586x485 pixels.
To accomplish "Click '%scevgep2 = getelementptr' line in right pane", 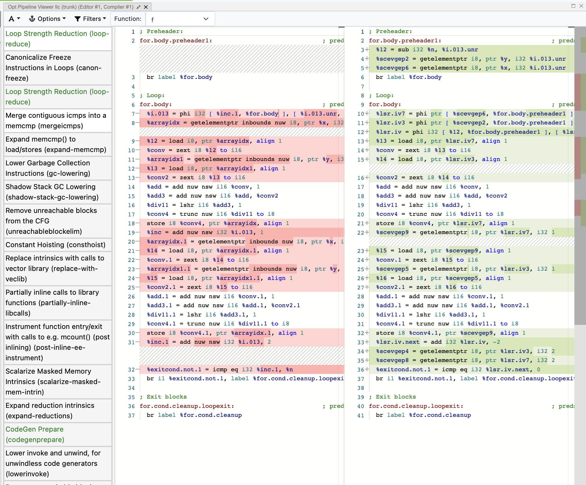I will pyautogui.click(x=471, y=59).
